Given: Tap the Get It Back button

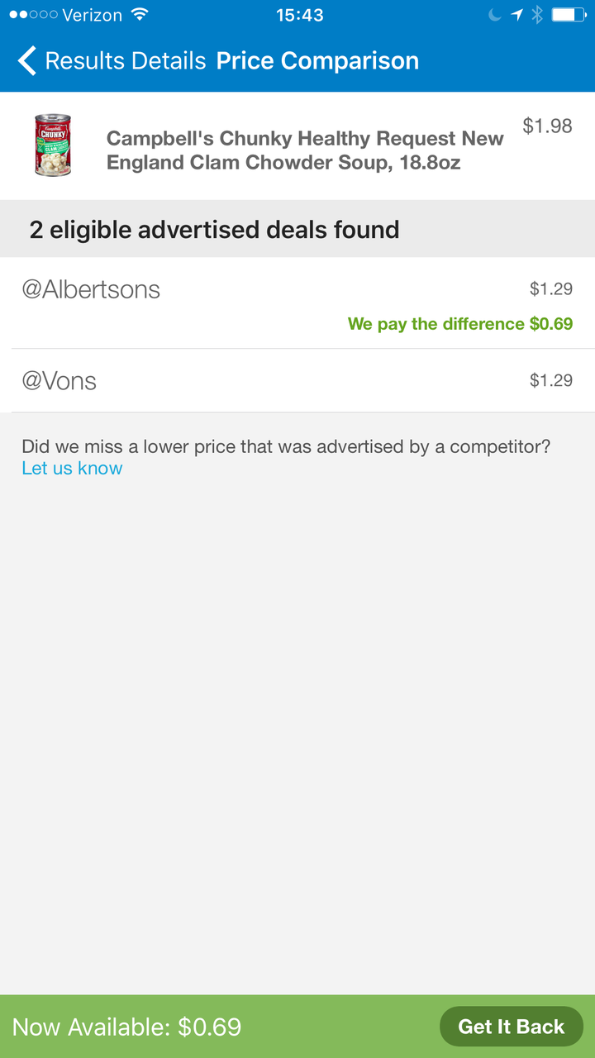Looking at the screenshot, I should tap(512, 1027).
